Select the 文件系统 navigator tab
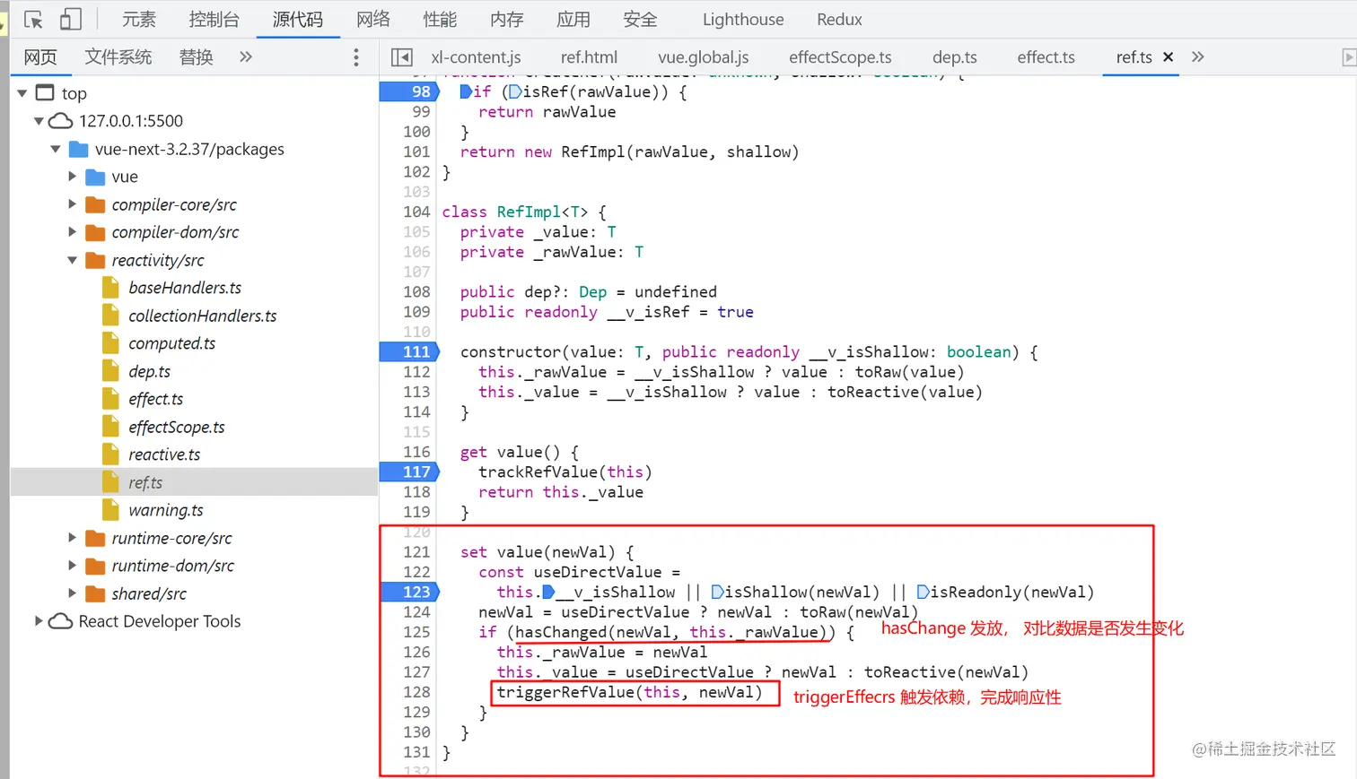This screenshot has width=1357, height=779. pos(118,57)
